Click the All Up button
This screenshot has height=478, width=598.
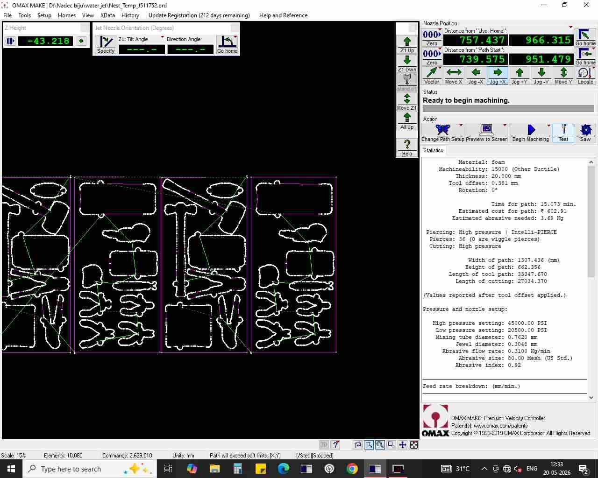[407, 121]
